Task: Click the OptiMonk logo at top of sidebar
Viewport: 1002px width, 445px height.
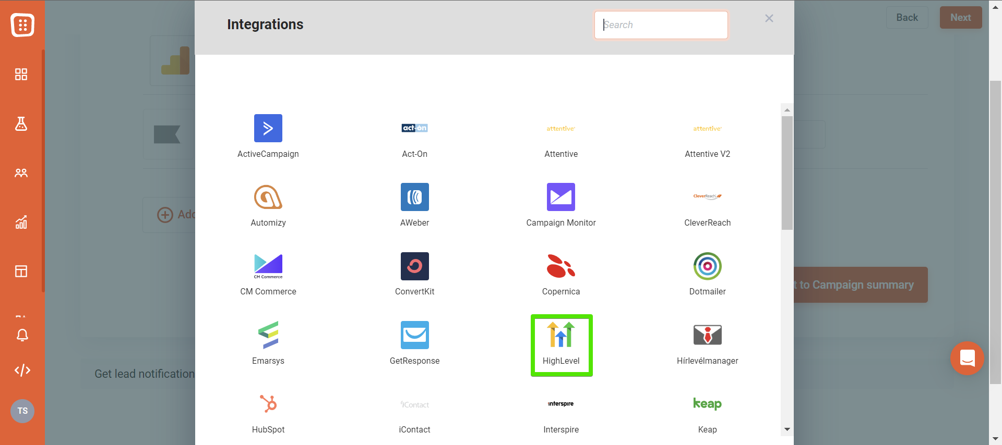Action: pos(22,24)
